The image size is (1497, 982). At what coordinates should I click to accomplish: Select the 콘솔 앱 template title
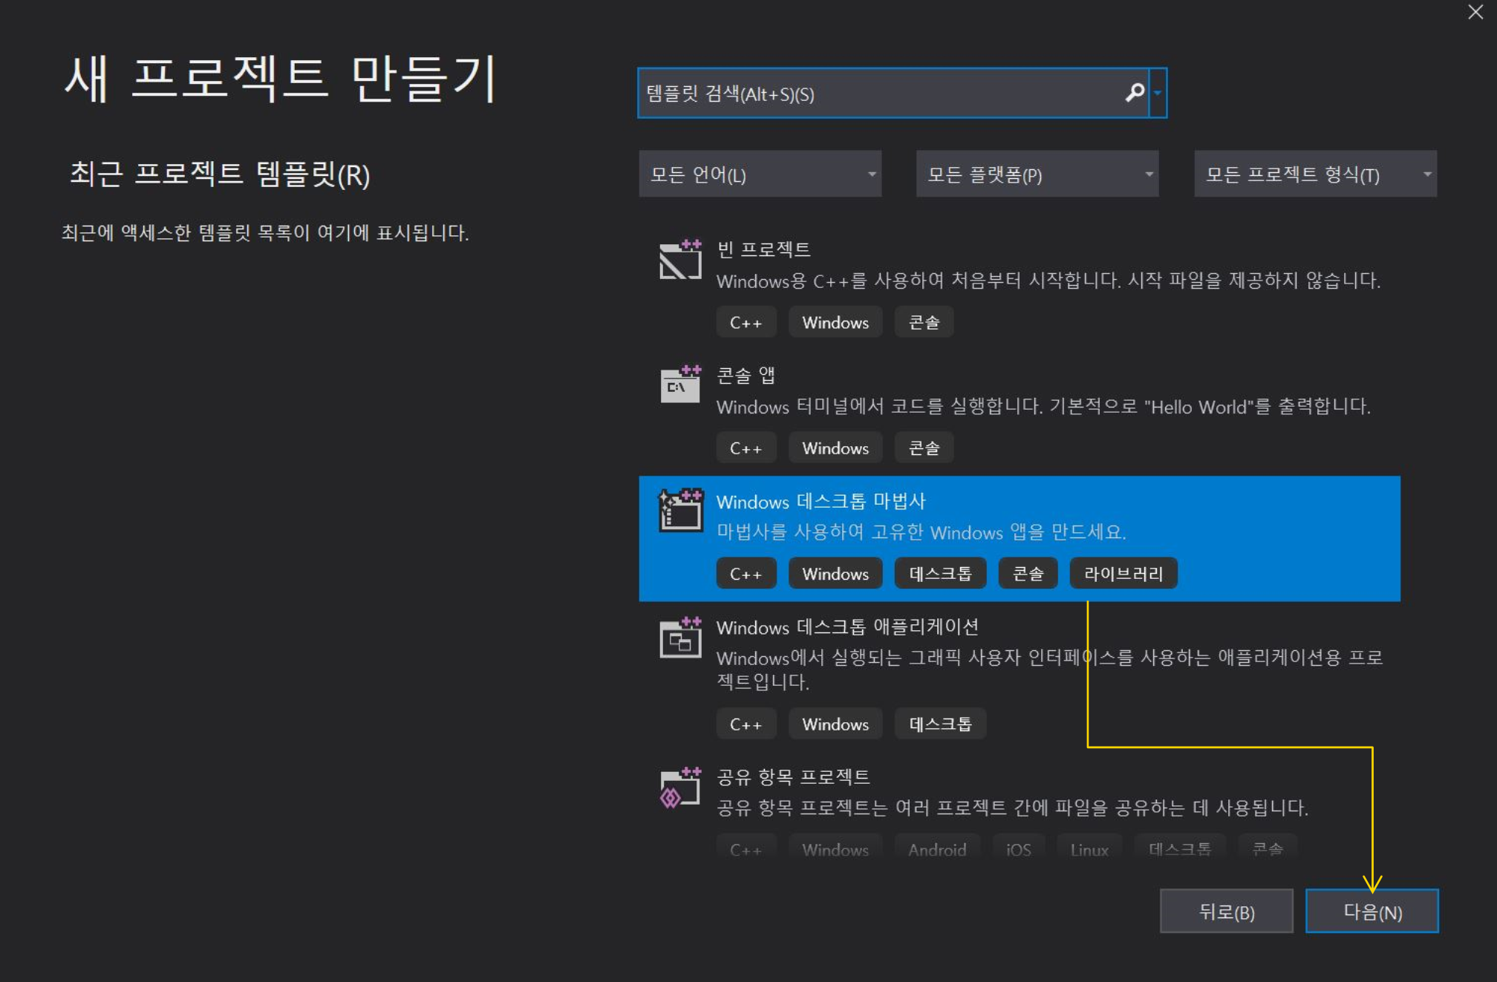tap(746, 376)
